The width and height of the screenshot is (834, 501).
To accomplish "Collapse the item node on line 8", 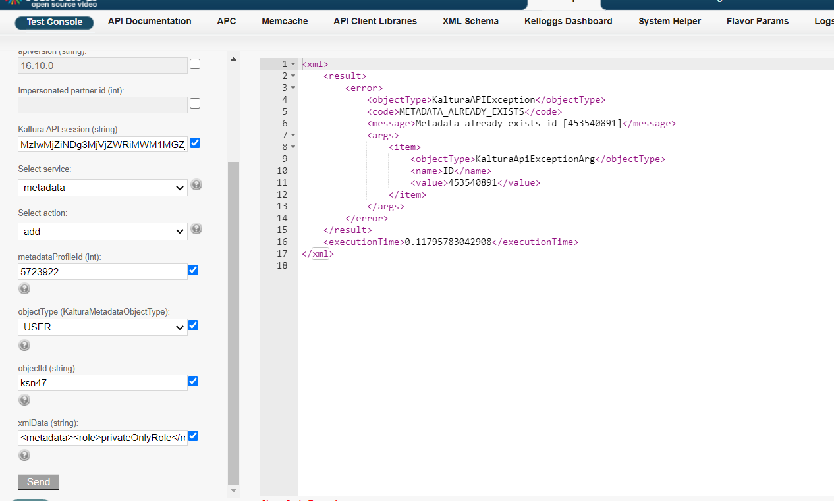I will 293,147.
